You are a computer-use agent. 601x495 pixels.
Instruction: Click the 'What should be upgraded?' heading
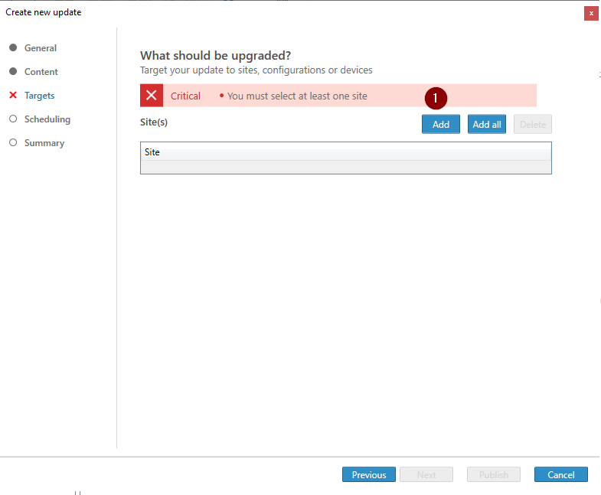(x=215, y=56)
